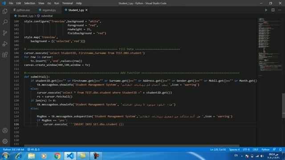Launch Google Chrome from taskbar
This screenshot has width=285, height=160.
[x=57, y=156]
